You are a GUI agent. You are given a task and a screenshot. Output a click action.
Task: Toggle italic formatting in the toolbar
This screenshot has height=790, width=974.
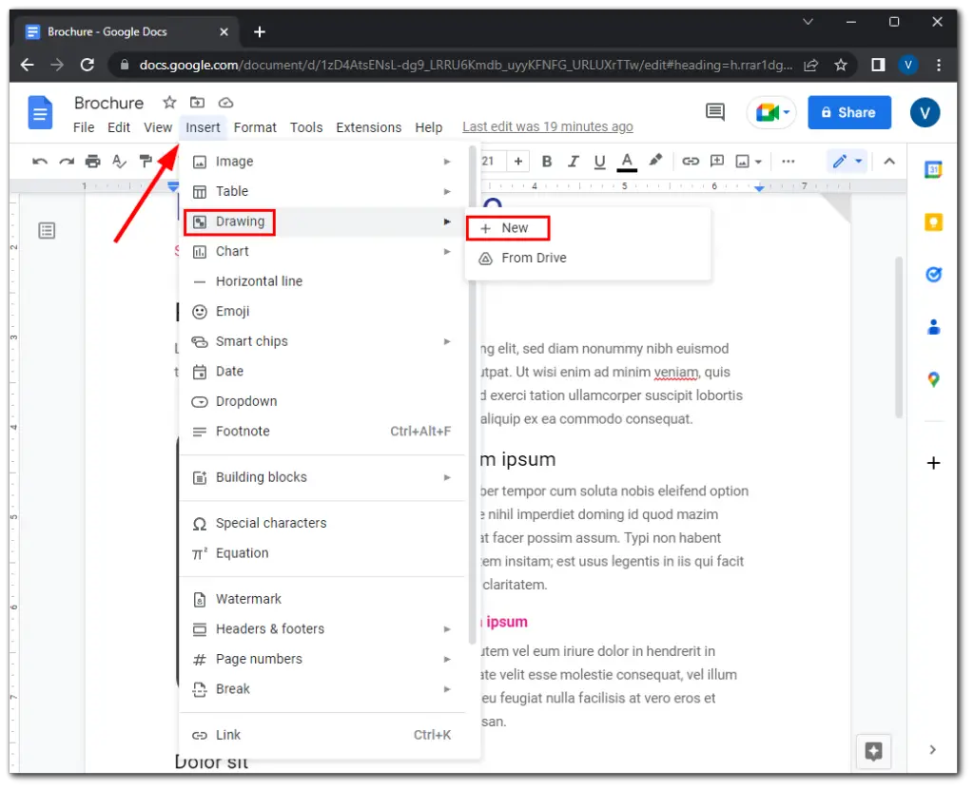pos(573,161)
